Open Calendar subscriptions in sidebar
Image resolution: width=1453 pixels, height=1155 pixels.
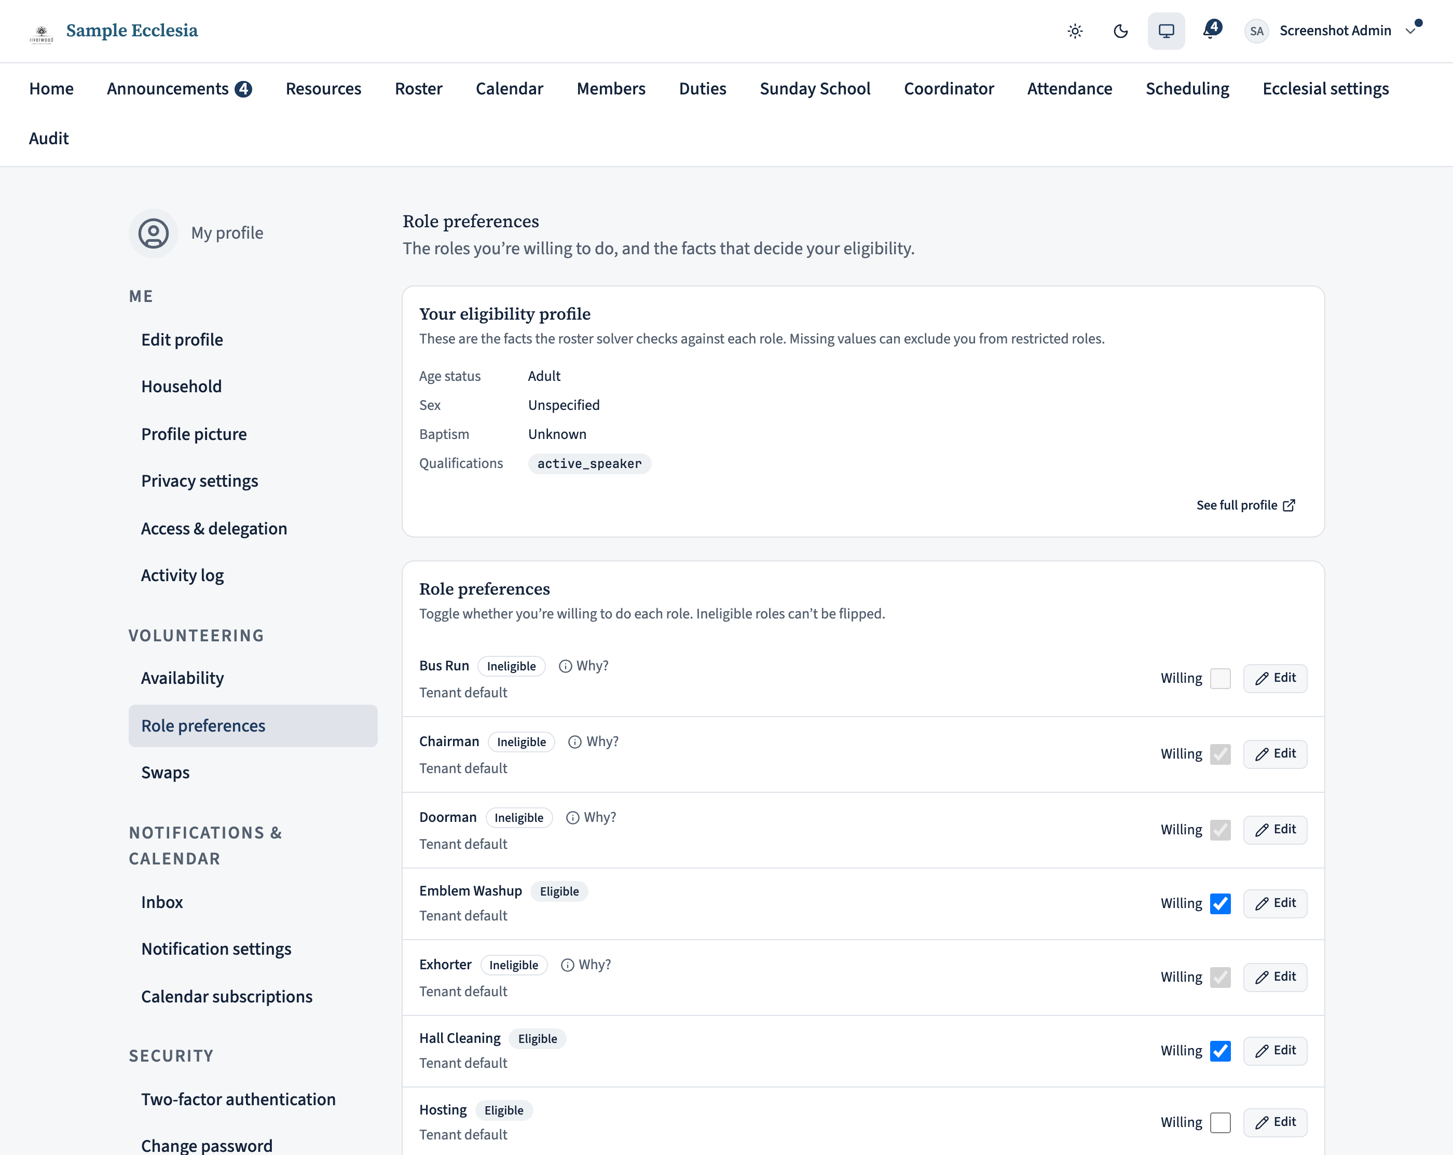pos(253,997)
